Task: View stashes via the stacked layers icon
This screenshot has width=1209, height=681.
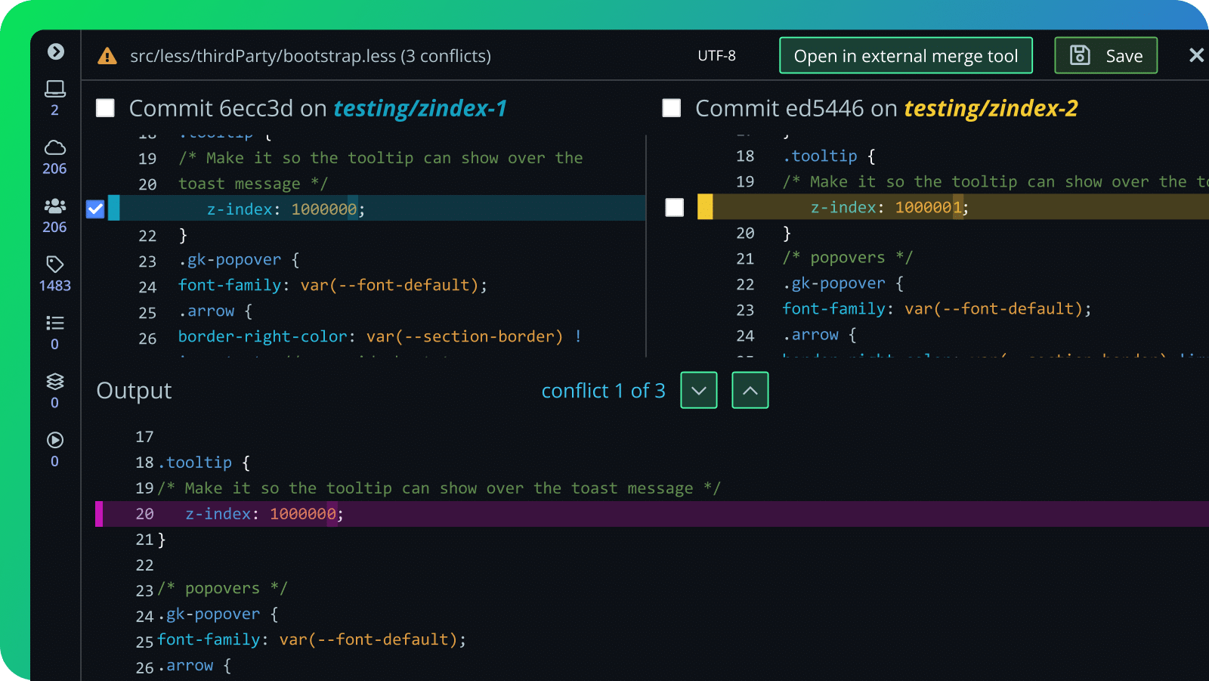Action: 54,382
